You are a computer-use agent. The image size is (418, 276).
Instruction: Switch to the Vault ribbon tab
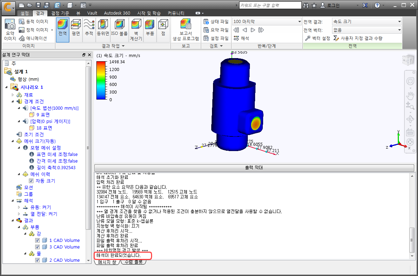[x=92, y=13]
